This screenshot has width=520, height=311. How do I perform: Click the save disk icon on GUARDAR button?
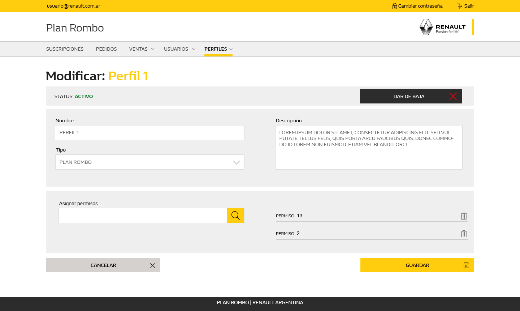466,265
